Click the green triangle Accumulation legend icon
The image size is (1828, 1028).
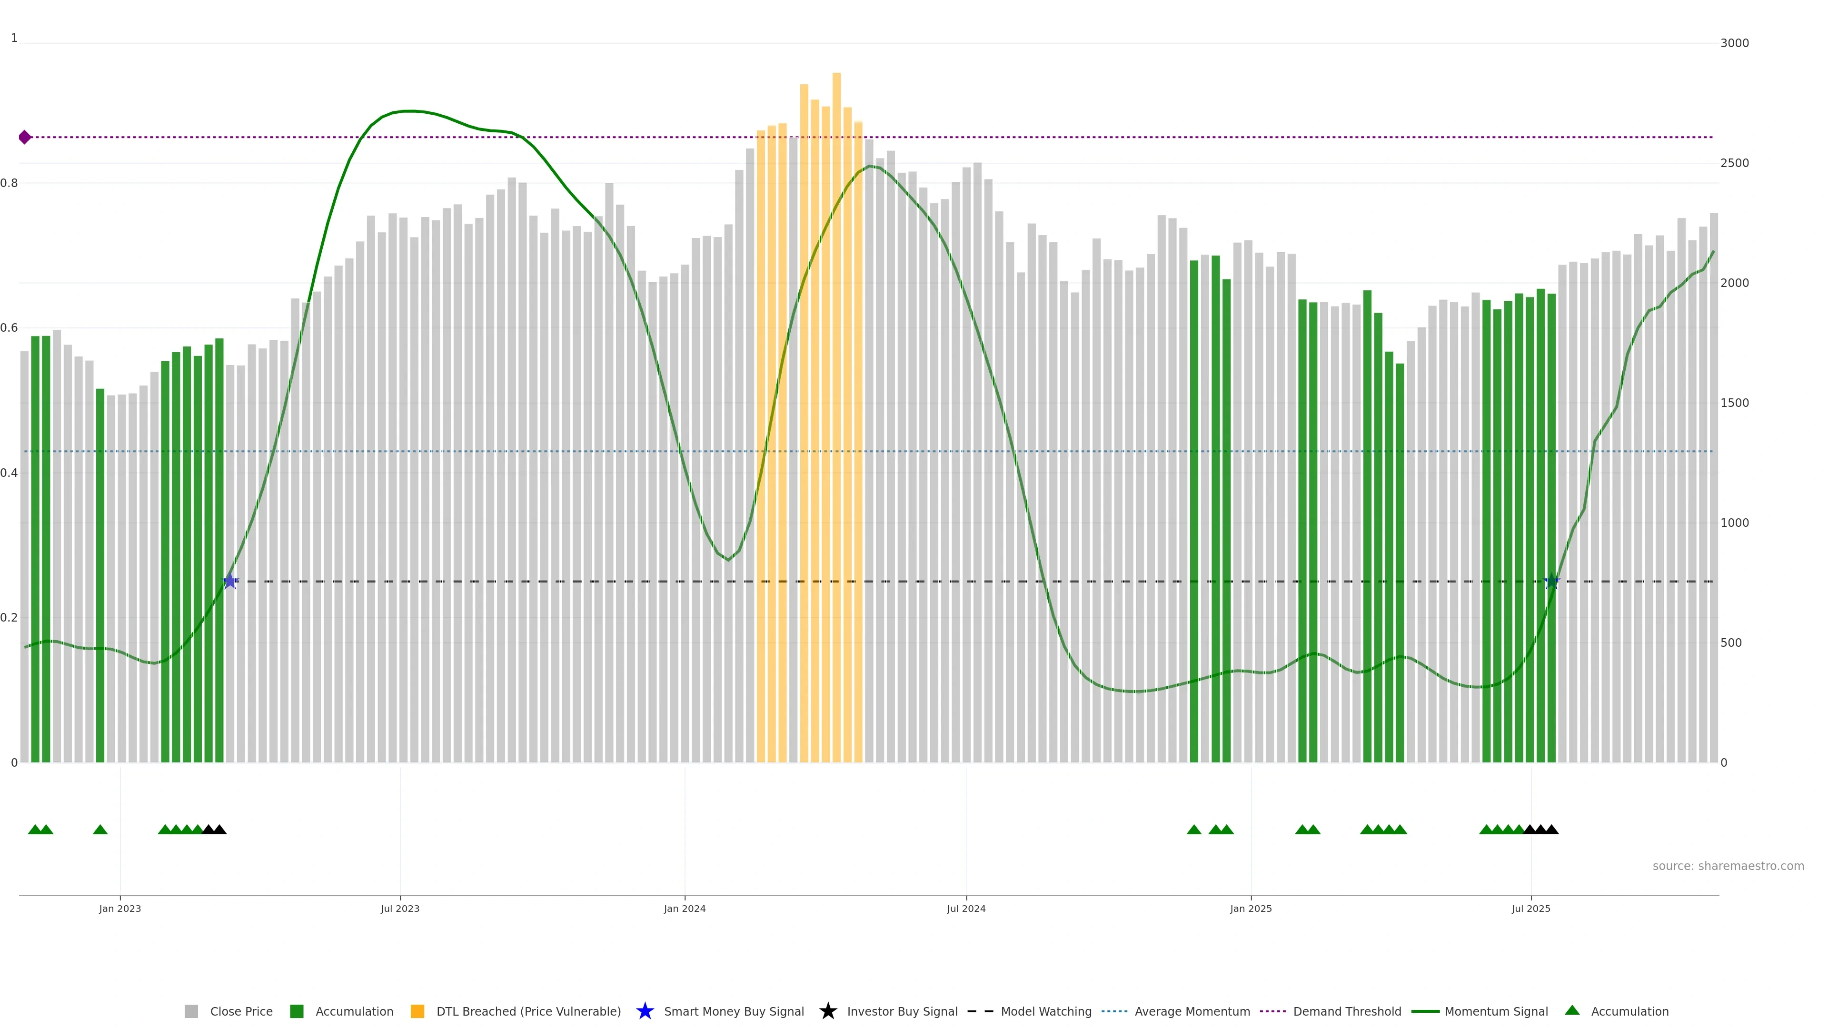1572,1010
